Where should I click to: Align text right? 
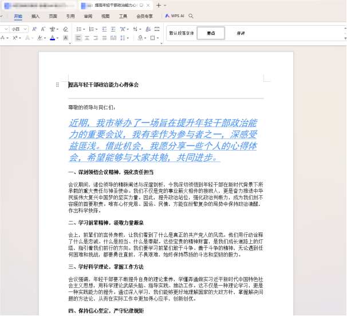point(96,38)
